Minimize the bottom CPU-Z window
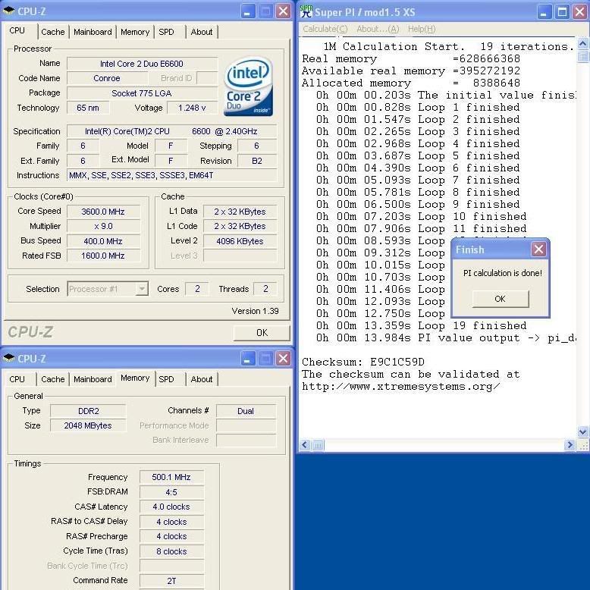 [247, 358]
